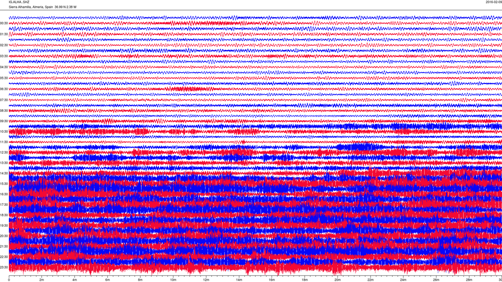Viewport: 502px width, 282px height.
Task: Select the 15:30 time label
Action: [4, 184]
